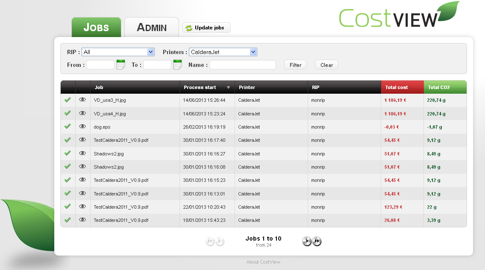Click the Name search input field
Viewport: 485px width, 270px height.
point(242,65)
